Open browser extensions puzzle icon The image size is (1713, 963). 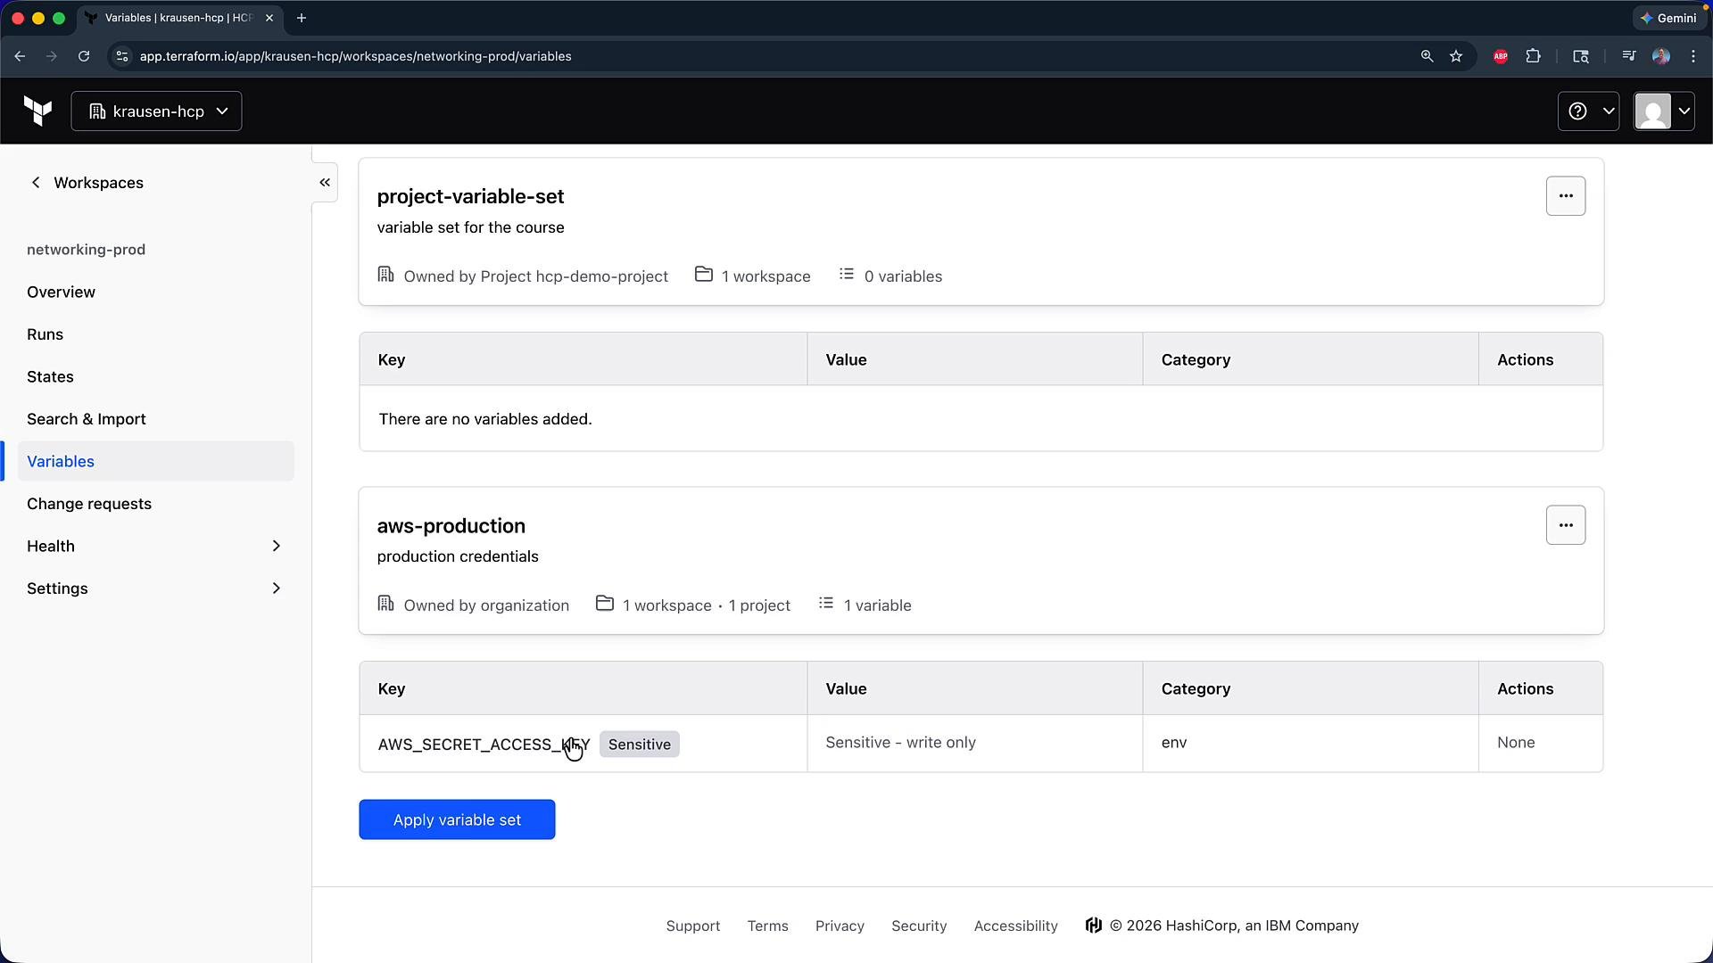point(1533,56)
